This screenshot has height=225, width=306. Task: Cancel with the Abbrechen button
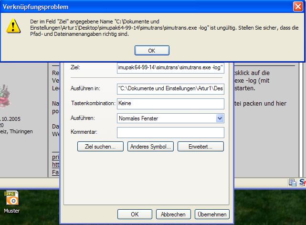[173, 214]
